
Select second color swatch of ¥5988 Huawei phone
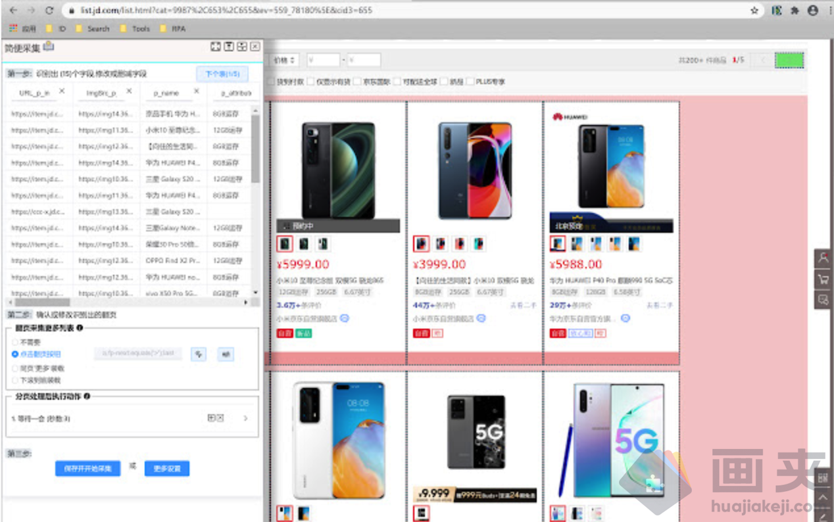pyautogui.click(x=576, y=244)
